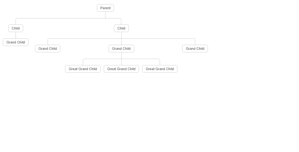Screen dimensions: 299x152
Task: Open the Grand Child below the left Child
Action: [x=16, y=42]
